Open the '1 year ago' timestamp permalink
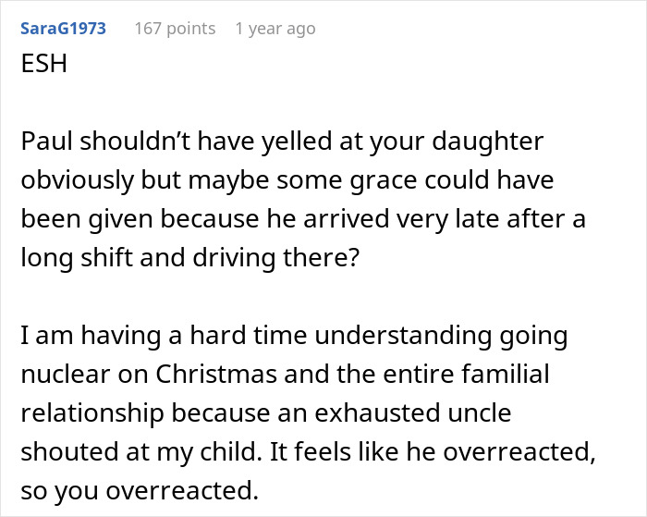This screenshot has height=517, width=647. pos(275,29)
